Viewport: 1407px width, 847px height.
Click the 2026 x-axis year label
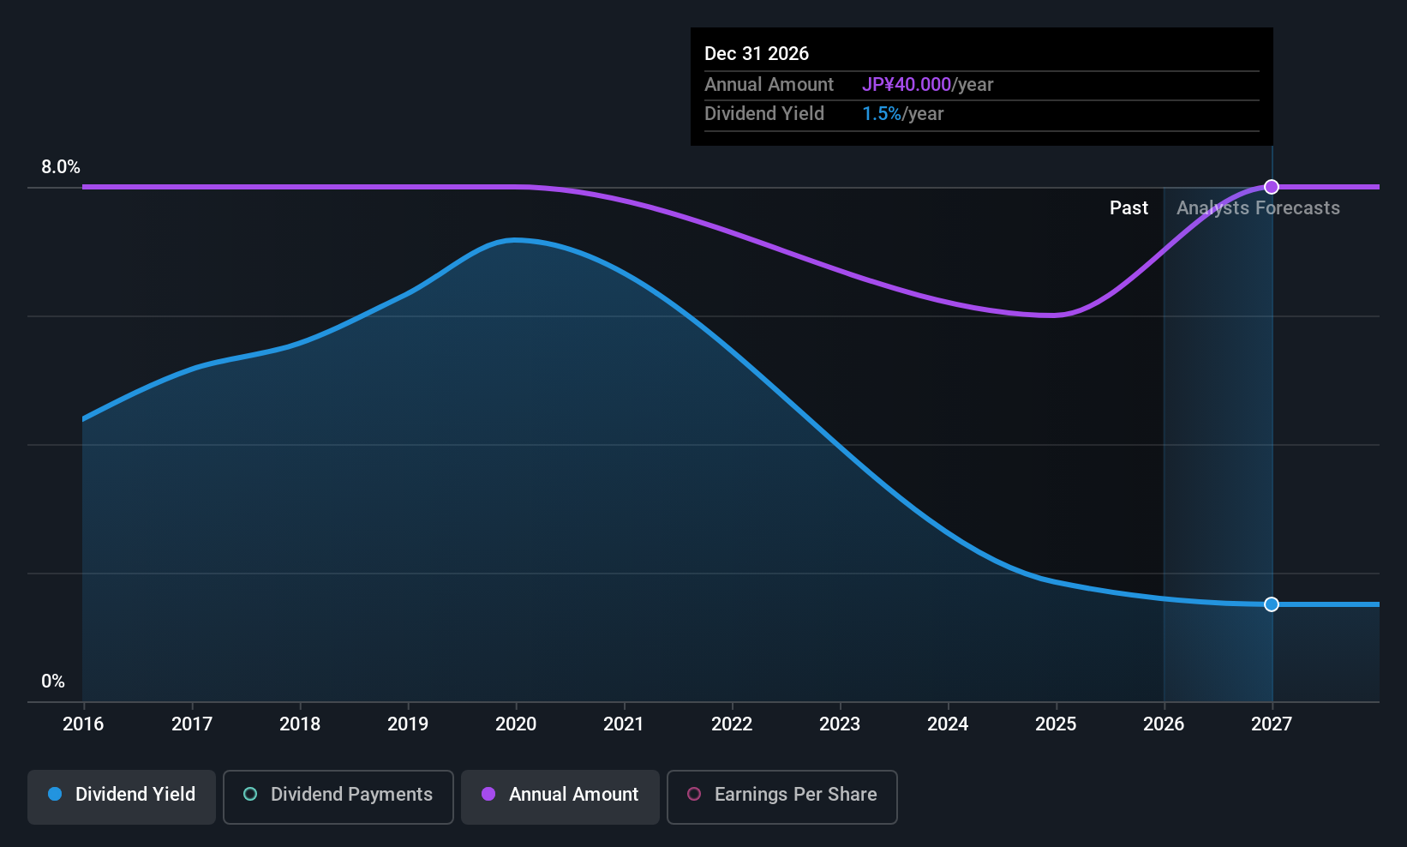point(1164,724)
